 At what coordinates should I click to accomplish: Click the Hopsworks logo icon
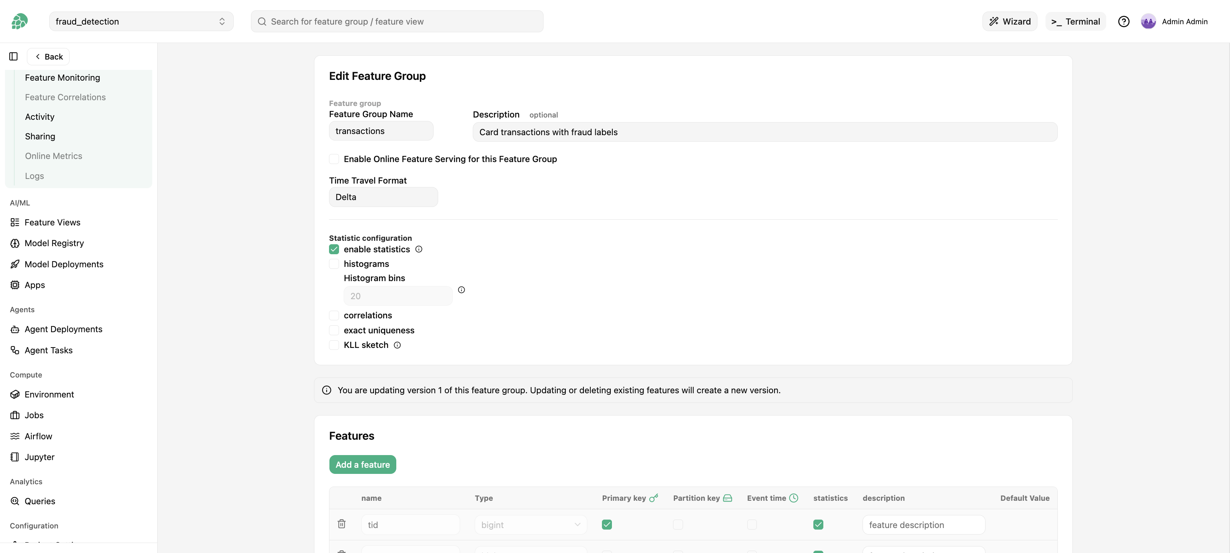click(x=20, y=22)
